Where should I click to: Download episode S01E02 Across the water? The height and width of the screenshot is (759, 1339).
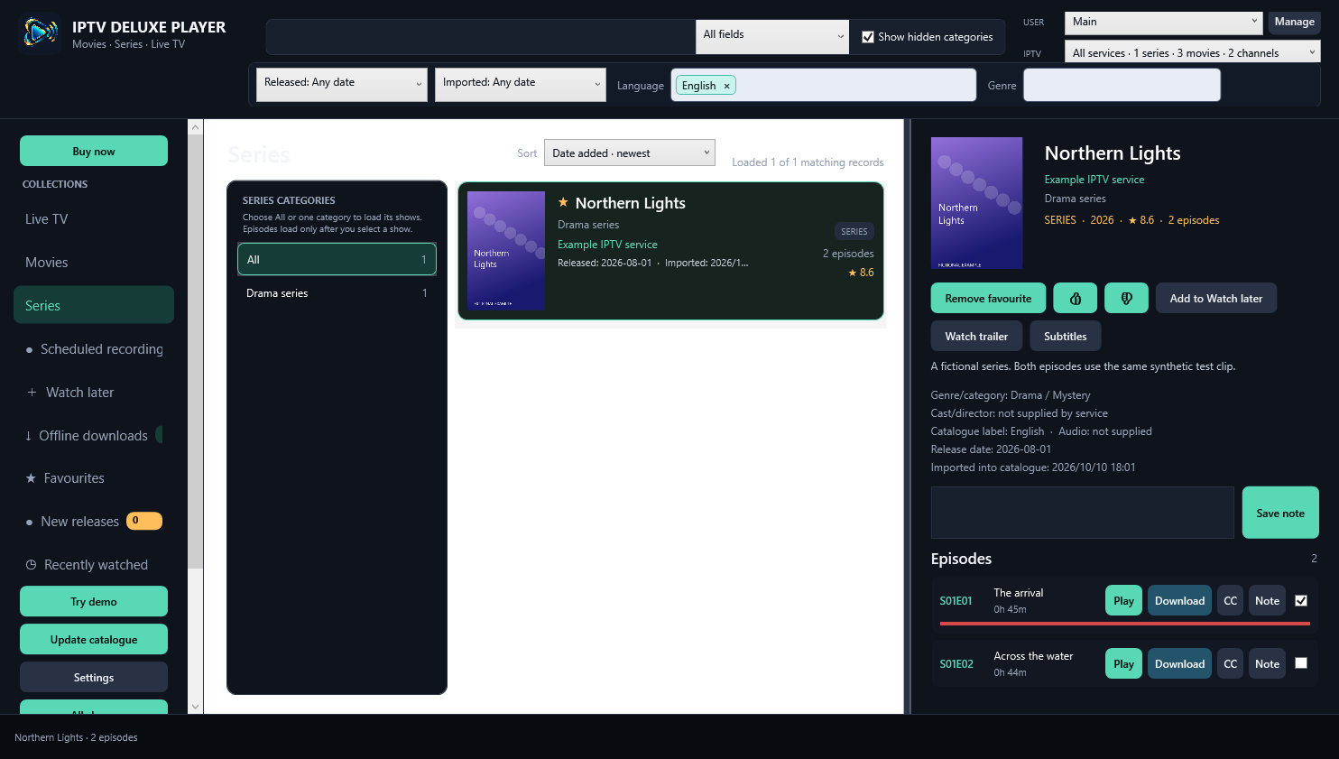(1179, 663)
